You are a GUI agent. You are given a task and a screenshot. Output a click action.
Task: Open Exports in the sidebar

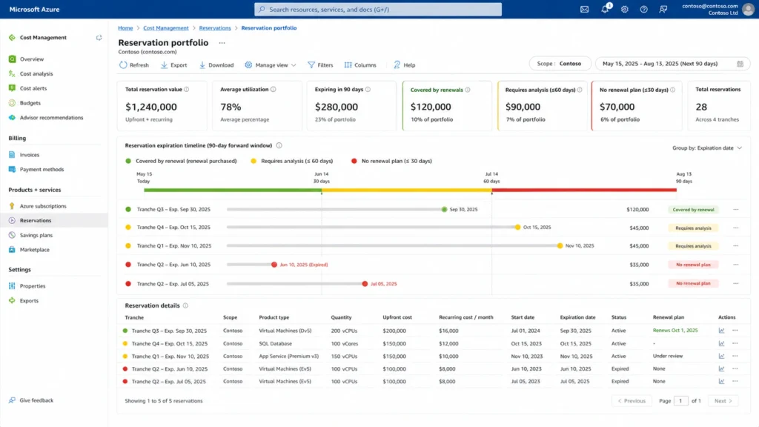click(x=29, y=301)
